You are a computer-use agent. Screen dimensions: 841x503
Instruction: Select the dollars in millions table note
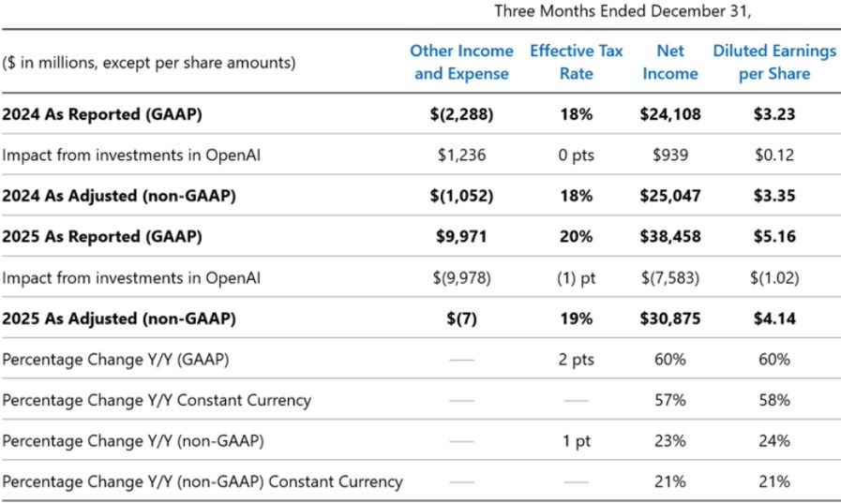[148, 63]
